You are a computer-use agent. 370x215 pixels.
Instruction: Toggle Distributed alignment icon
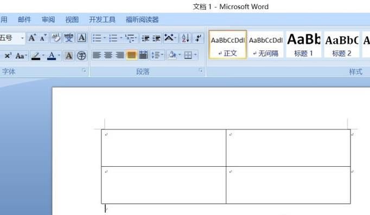point(143,55)
